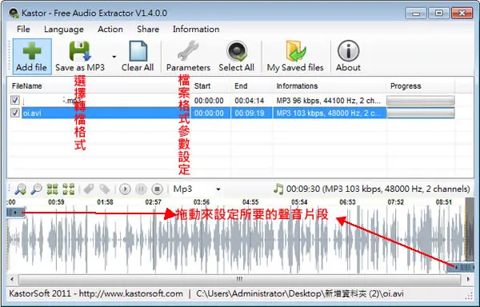This screenshot has width=480, height=307.
Task: Open the Mp3 output format dropdown
Action: tap(197, 189)
